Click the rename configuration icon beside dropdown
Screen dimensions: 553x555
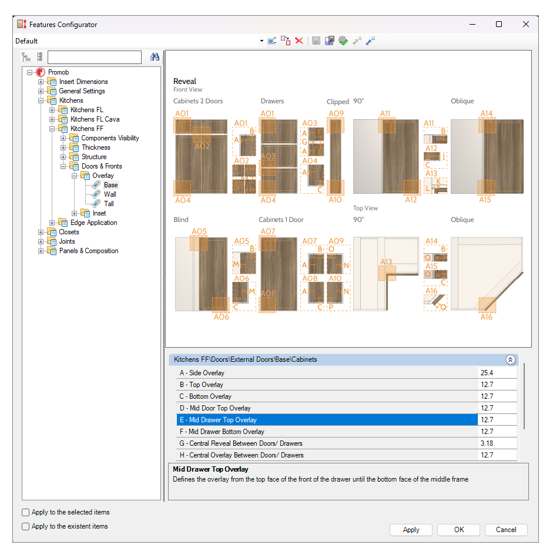click(x=272, y=41)
